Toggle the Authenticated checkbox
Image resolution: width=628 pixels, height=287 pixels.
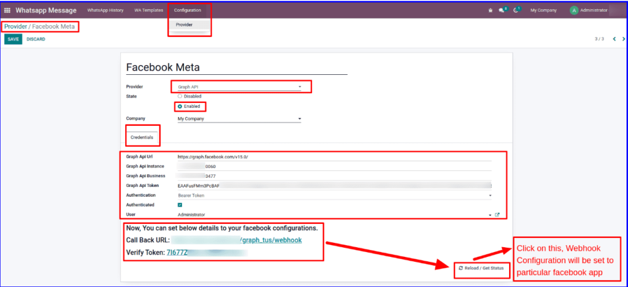tap(180, 205)
